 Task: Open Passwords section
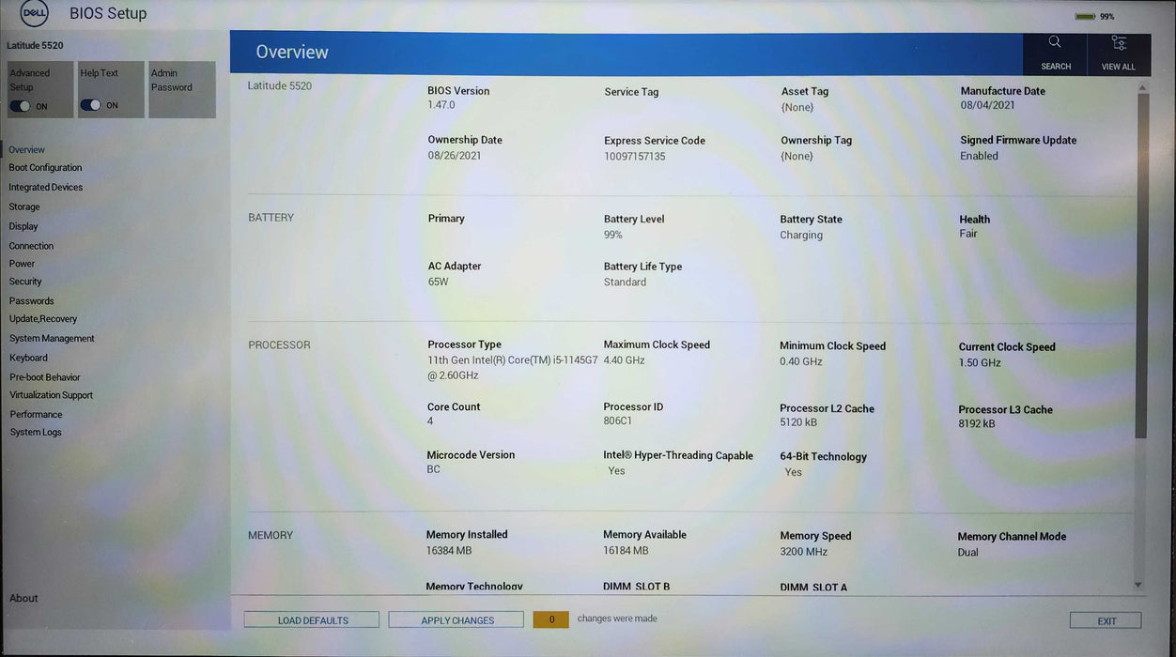31,301
